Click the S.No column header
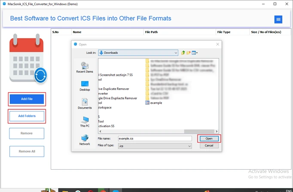This screenshot has width=293, height=192. (x=61, y=32)
